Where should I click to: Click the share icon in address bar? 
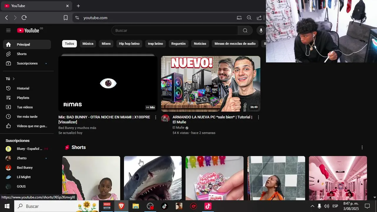pyautogui.click(x=259, y=18)
